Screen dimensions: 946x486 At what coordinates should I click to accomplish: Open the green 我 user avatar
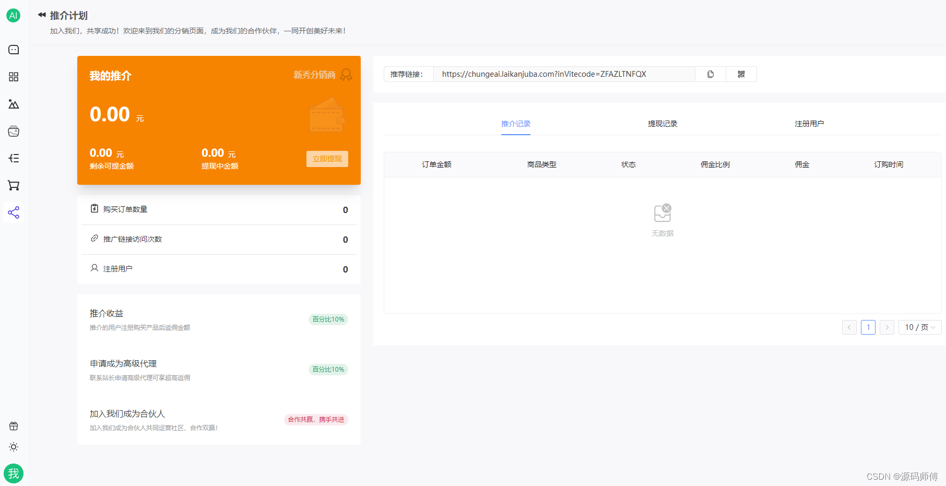(x=14, y=473)
